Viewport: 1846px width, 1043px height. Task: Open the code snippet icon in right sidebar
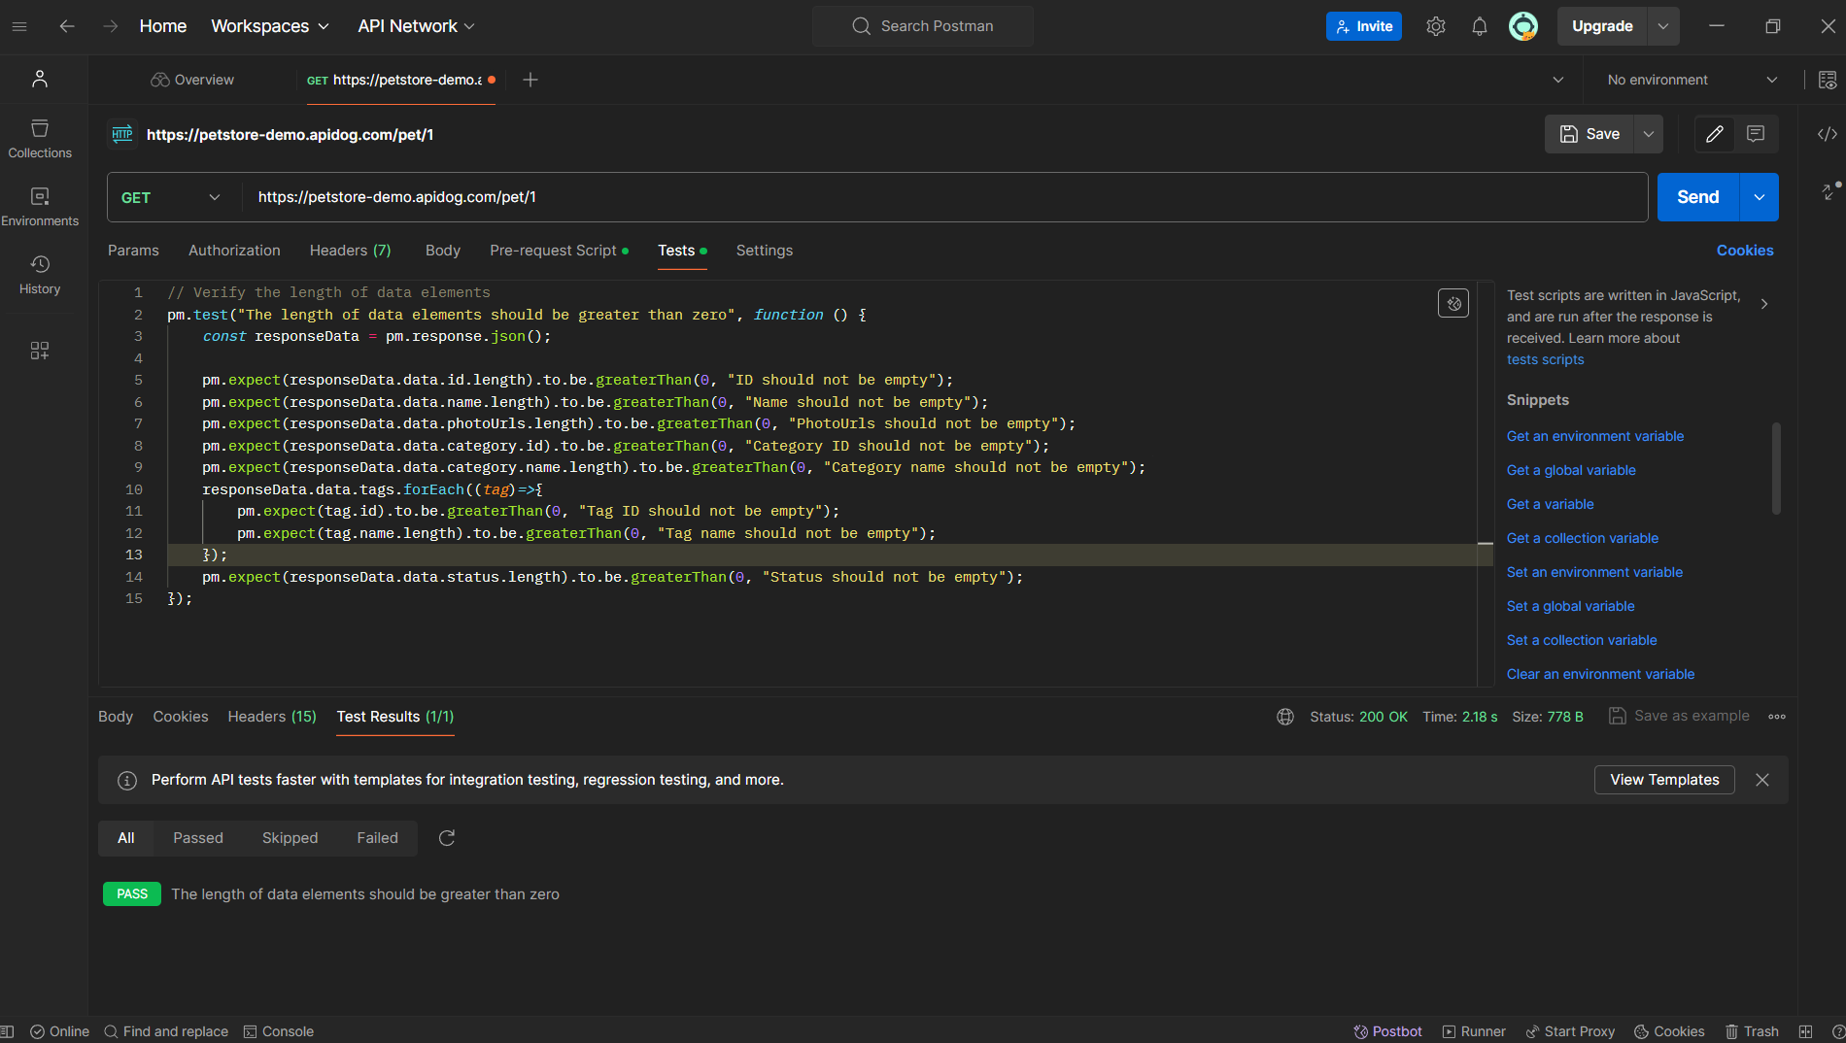(x=1828, y=134)
